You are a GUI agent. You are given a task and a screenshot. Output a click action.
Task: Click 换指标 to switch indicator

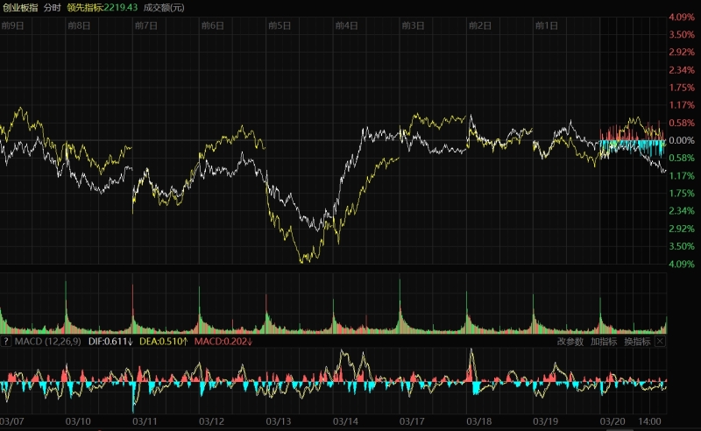click(x=637, y=342)
